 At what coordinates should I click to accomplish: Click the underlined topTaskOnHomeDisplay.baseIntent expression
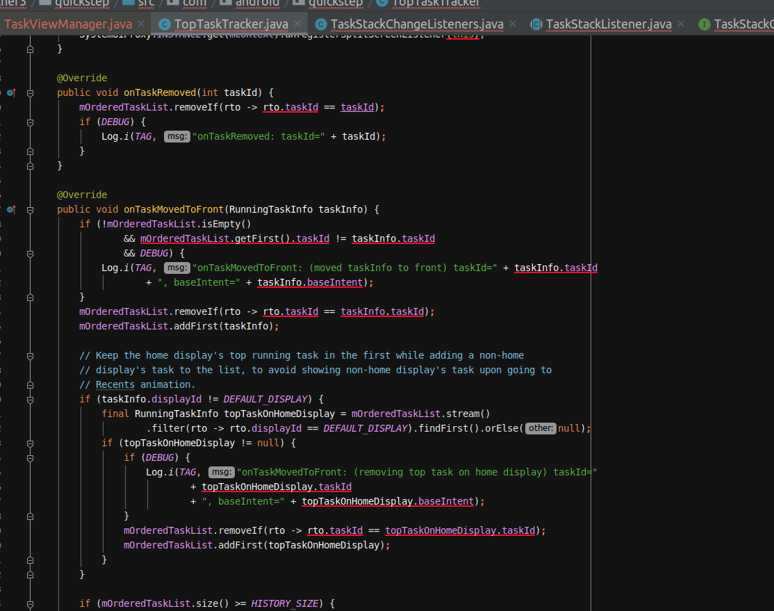[388, 501]
